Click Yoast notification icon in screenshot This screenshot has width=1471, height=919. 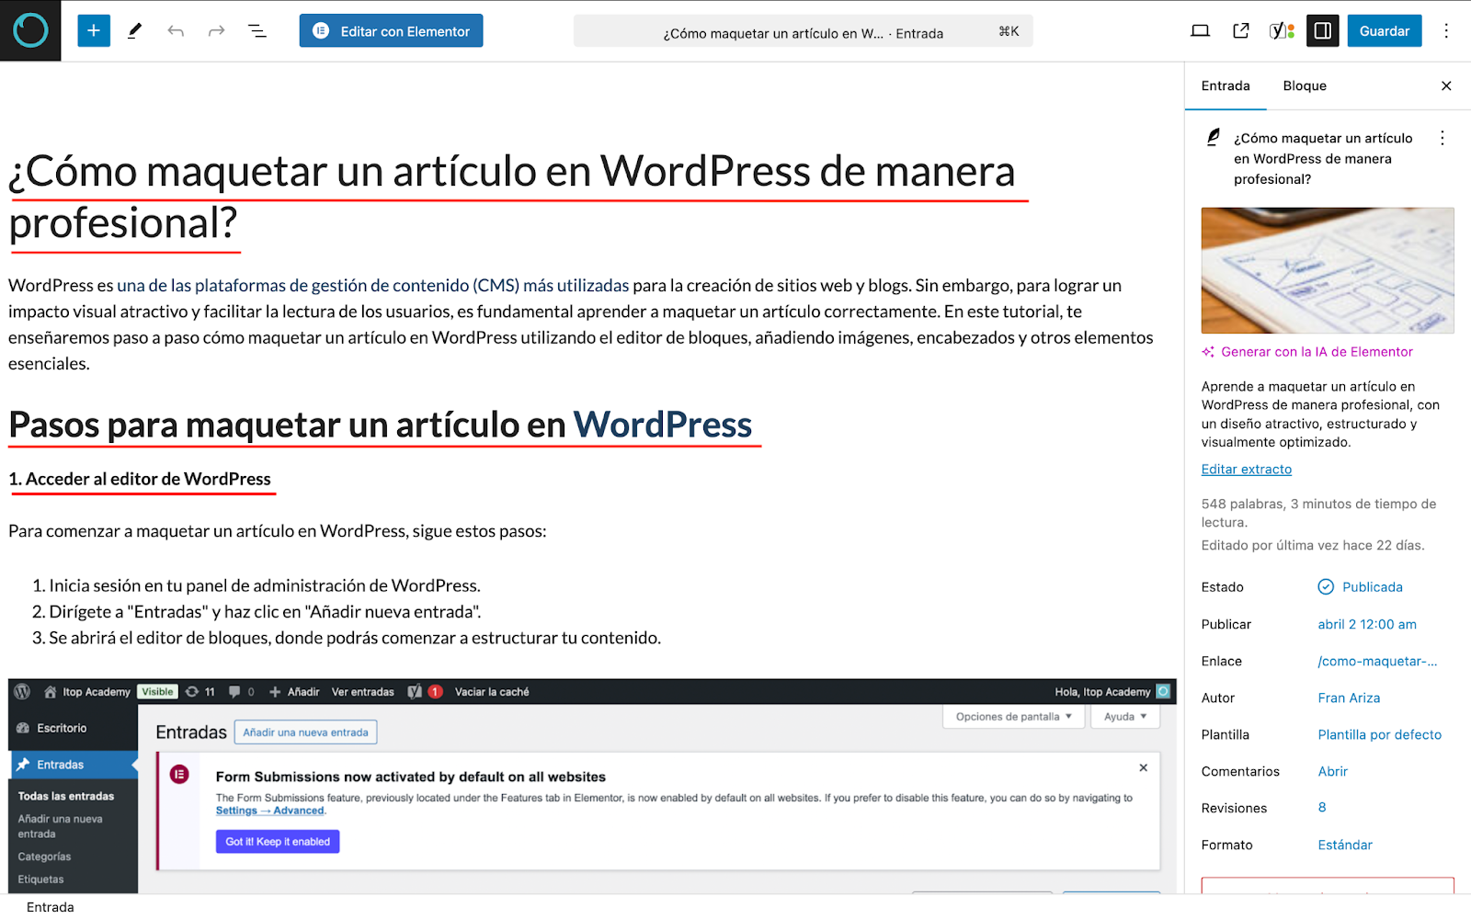point(425,692)
